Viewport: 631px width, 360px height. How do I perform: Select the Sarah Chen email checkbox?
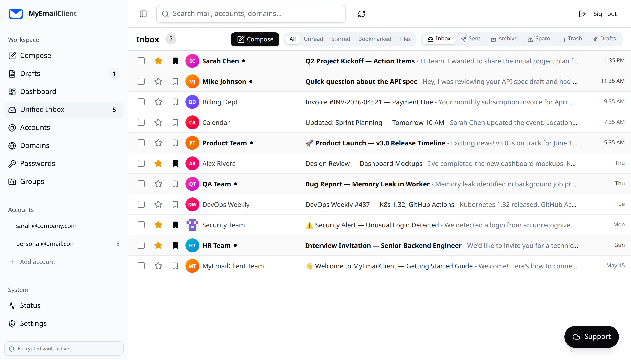[141, 61]
